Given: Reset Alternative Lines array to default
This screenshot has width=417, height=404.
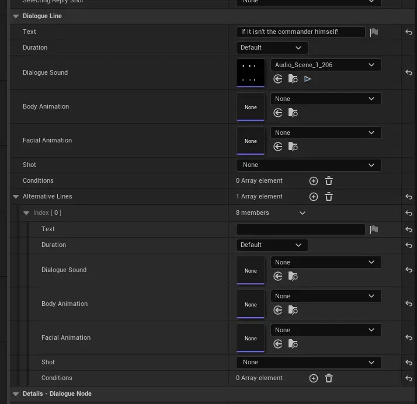Looking at the screenshot, I should click(409, 197).
